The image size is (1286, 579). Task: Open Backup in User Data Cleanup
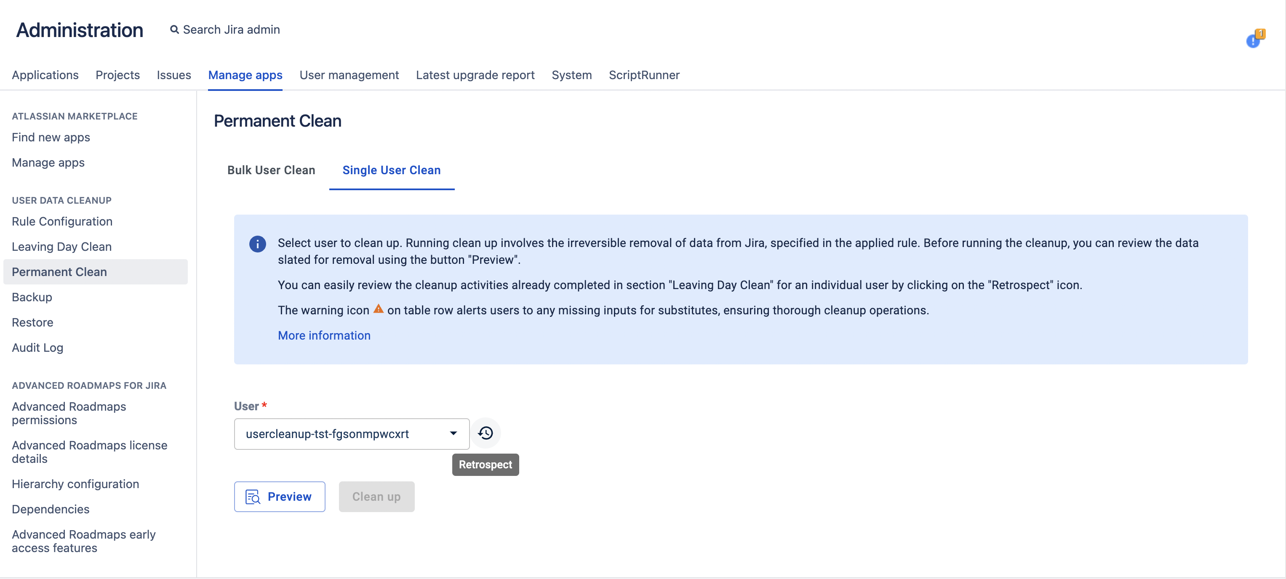point(32,297)
